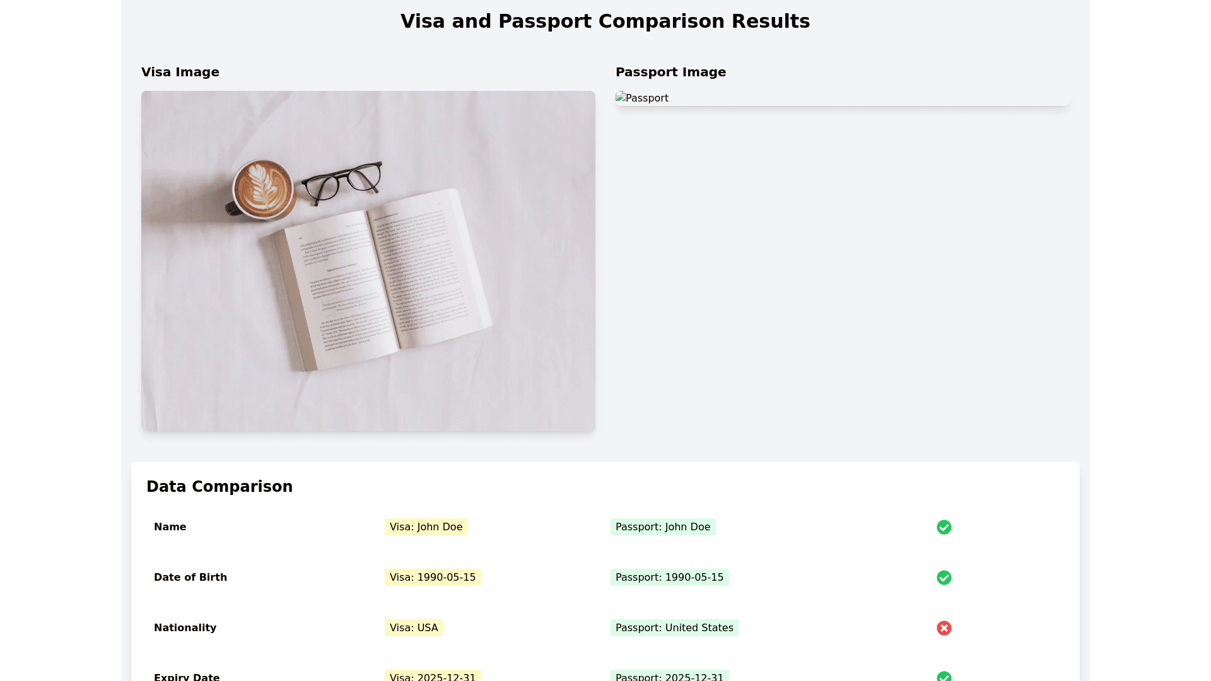Click the 'Data Comparison' section heading
The height and width of the screenshot is (681, 1211).
click(x=219, y=487)
